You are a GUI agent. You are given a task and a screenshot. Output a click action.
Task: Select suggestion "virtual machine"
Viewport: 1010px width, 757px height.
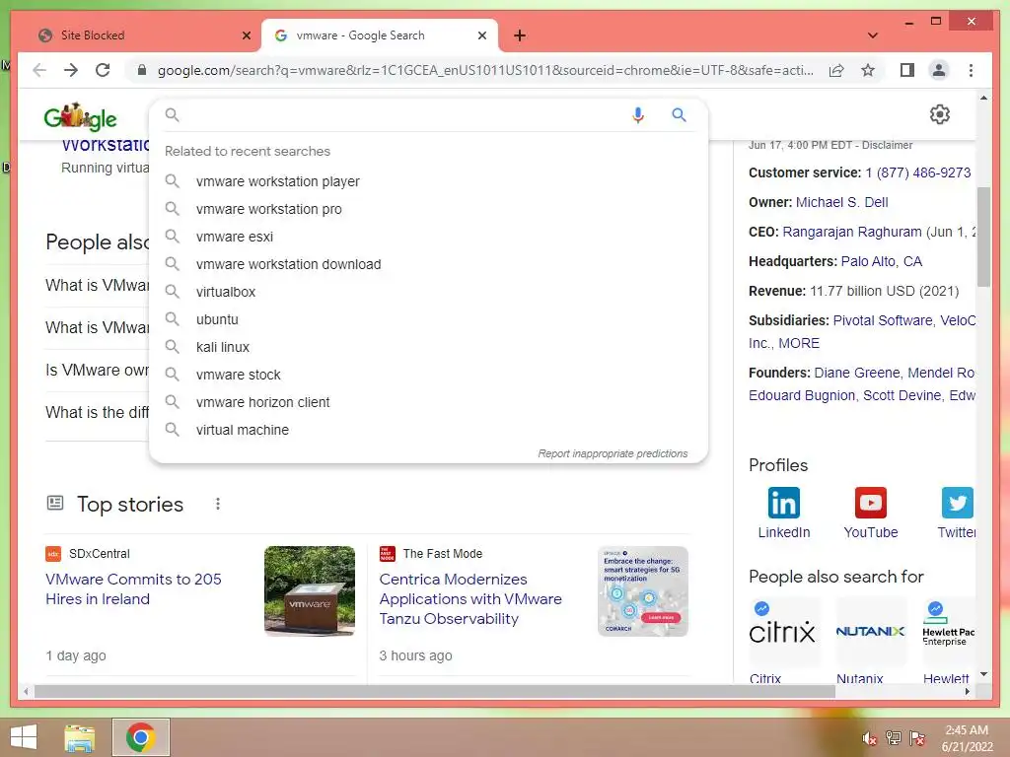pyautogui.click(x=428, y=430)
